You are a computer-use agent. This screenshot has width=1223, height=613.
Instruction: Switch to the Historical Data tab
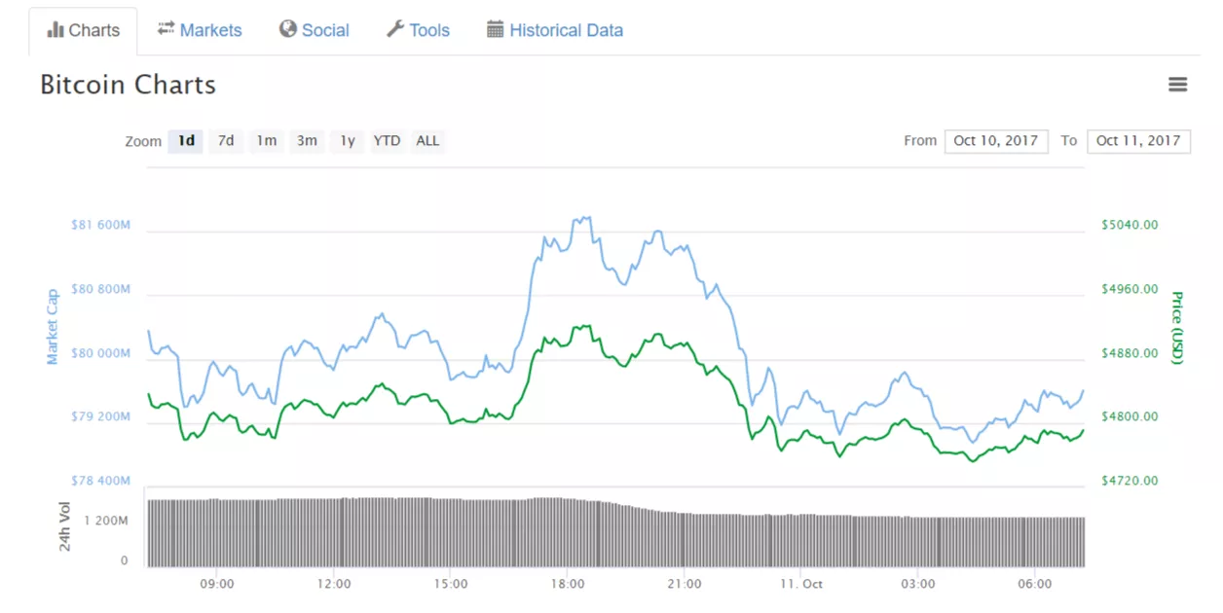[555, 30]
